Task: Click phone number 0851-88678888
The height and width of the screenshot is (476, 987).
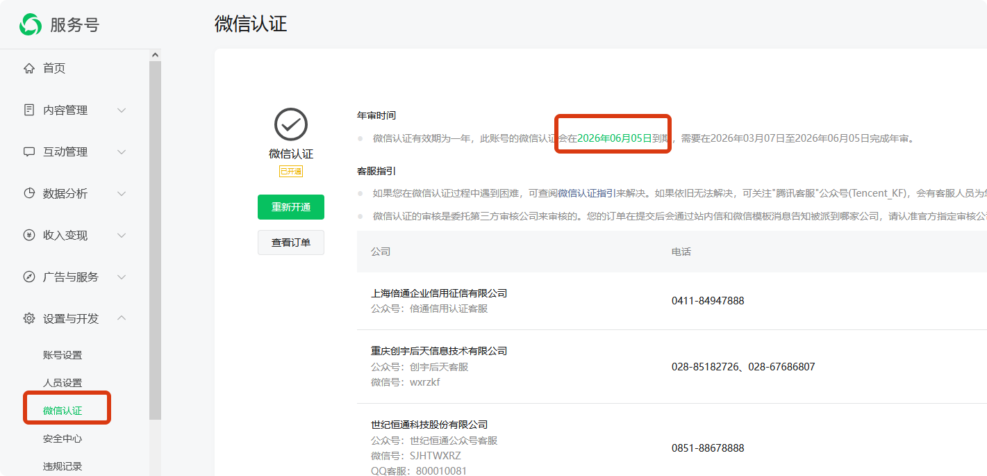Action: click(708, 448)
